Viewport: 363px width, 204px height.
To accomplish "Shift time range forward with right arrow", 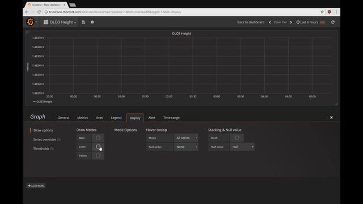I will (x=291, y=22).
